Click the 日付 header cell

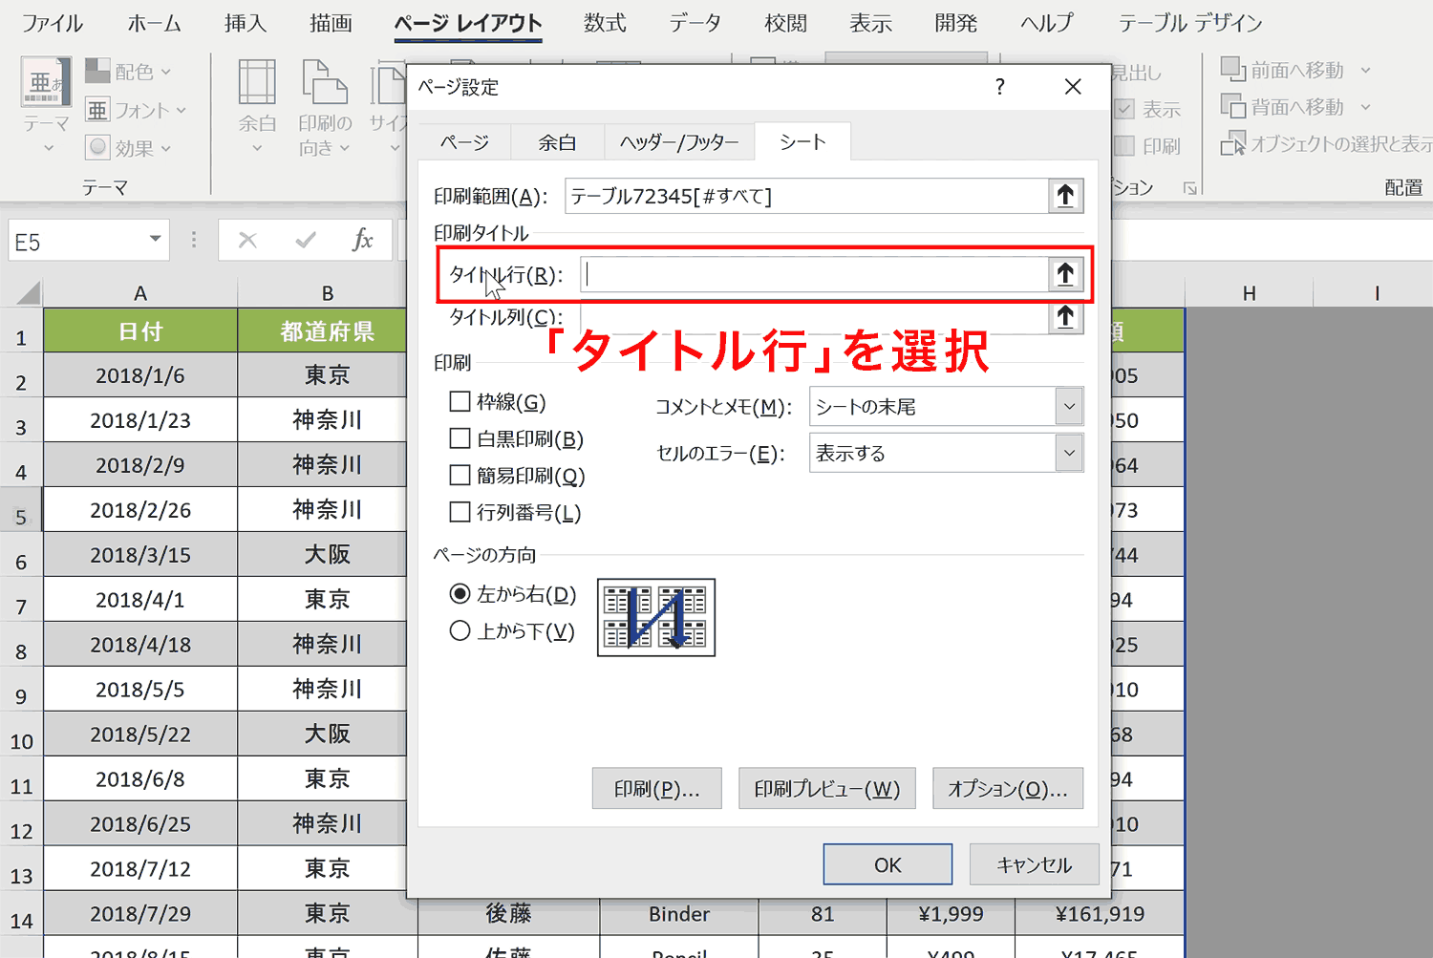click(x=140, y=330)
